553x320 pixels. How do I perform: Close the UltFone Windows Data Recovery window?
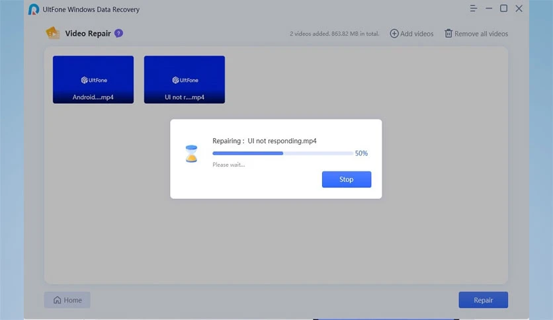click(519, 9)
